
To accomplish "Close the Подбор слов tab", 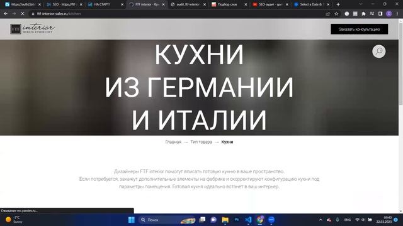I will 246,4.
